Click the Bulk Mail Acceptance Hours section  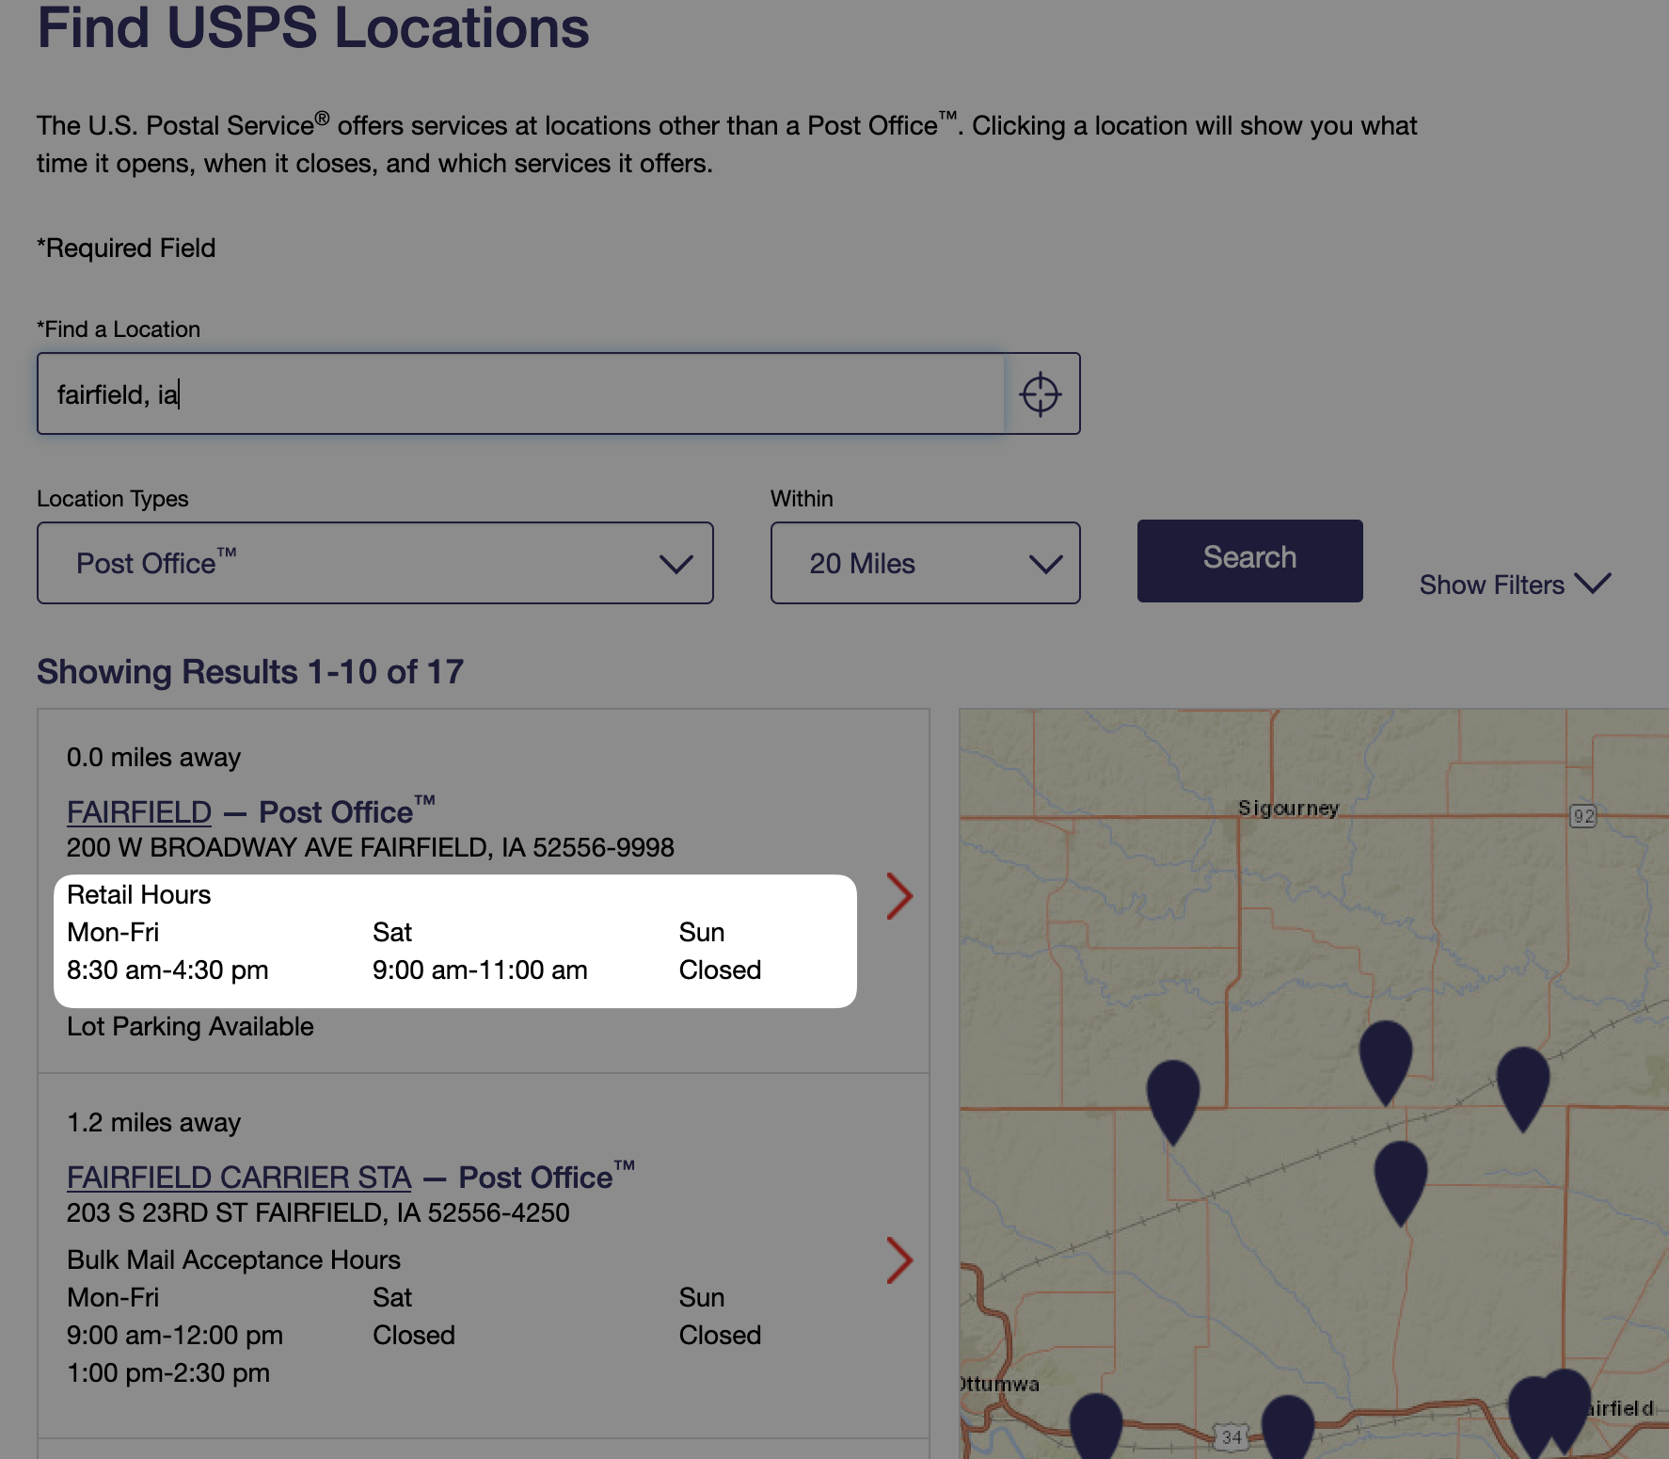click(414, 1316)
